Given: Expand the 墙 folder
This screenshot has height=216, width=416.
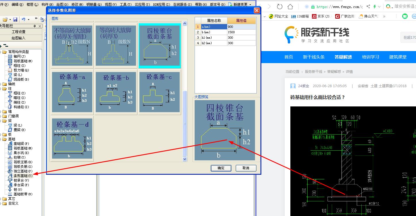Looking at the screenshot, I should coord(0,112).
